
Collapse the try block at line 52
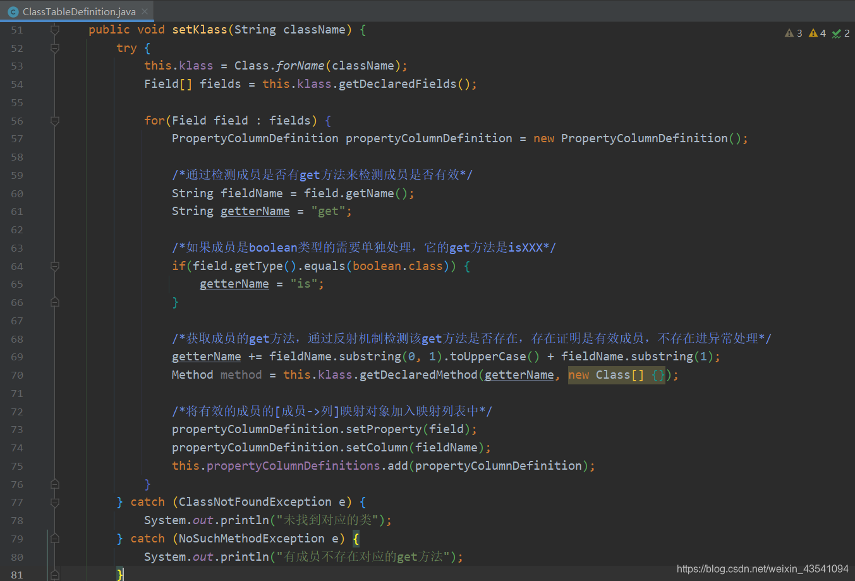(x=55, y=48)
